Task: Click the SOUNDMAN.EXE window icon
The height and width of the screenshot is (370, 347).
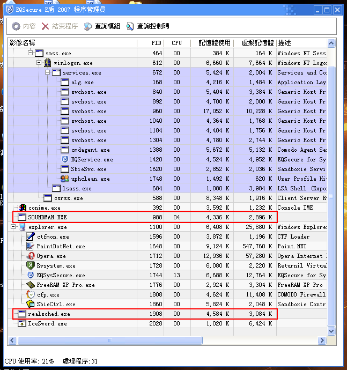Action: click(x=22, y=217)
